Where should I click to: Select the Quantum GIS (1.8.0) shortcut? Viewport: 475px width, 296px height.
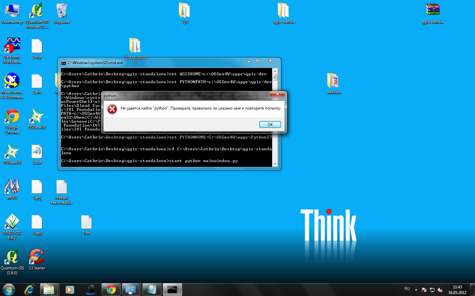tap(12, 262)
